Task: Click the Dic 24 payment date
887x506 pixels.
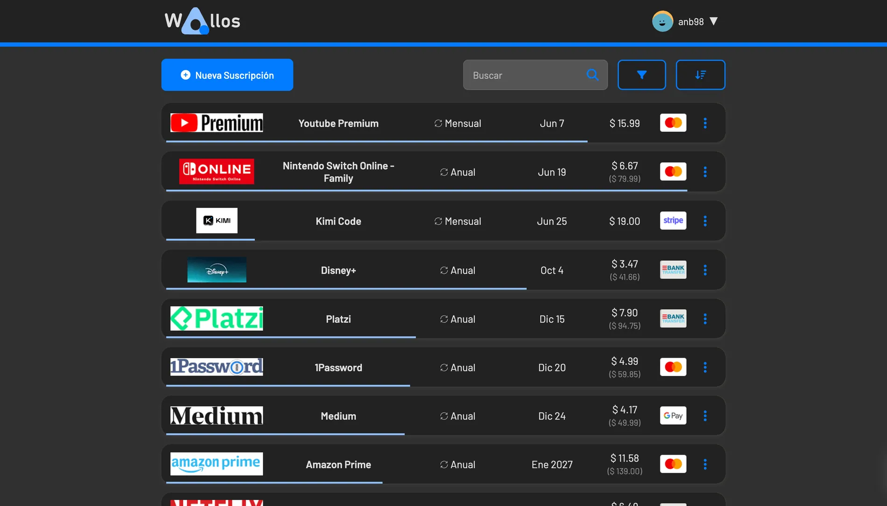Action: coord(552,416)
